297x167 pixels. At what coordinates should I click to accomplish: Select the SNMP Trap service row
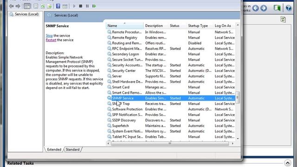171,103
